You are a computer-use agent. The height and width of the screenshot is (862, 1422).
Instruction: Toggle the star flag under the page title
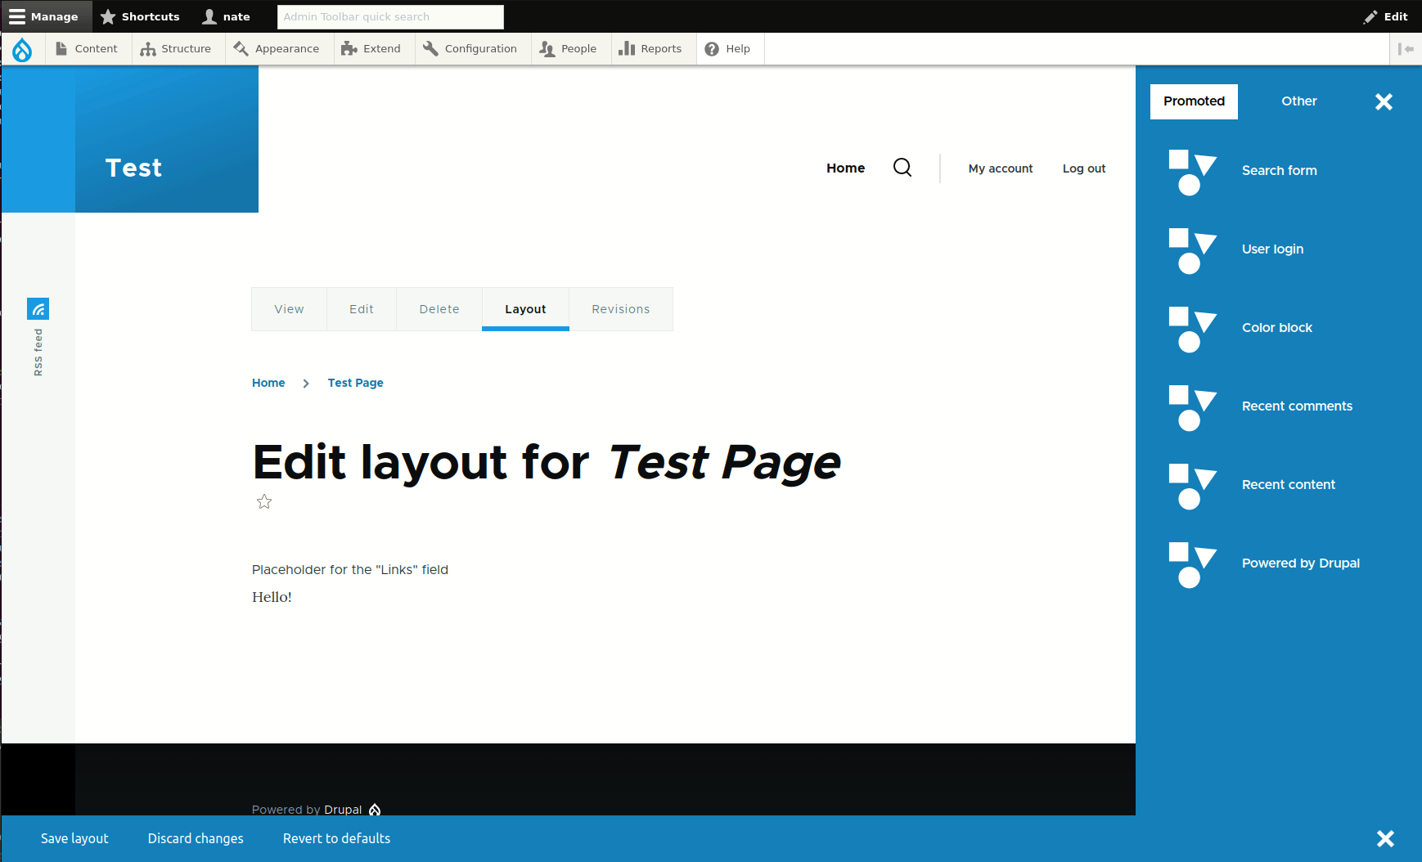click(263, 501)
